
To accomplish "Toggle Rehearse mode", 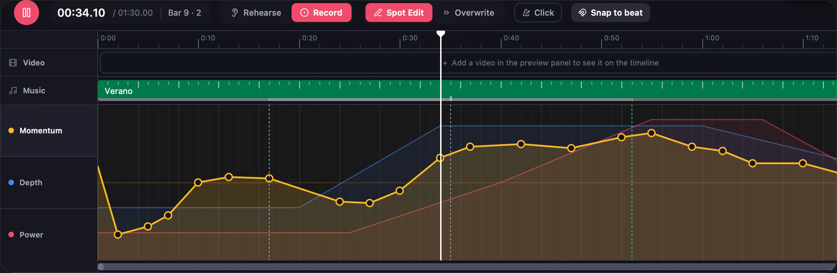I will (x=256, y=13).
